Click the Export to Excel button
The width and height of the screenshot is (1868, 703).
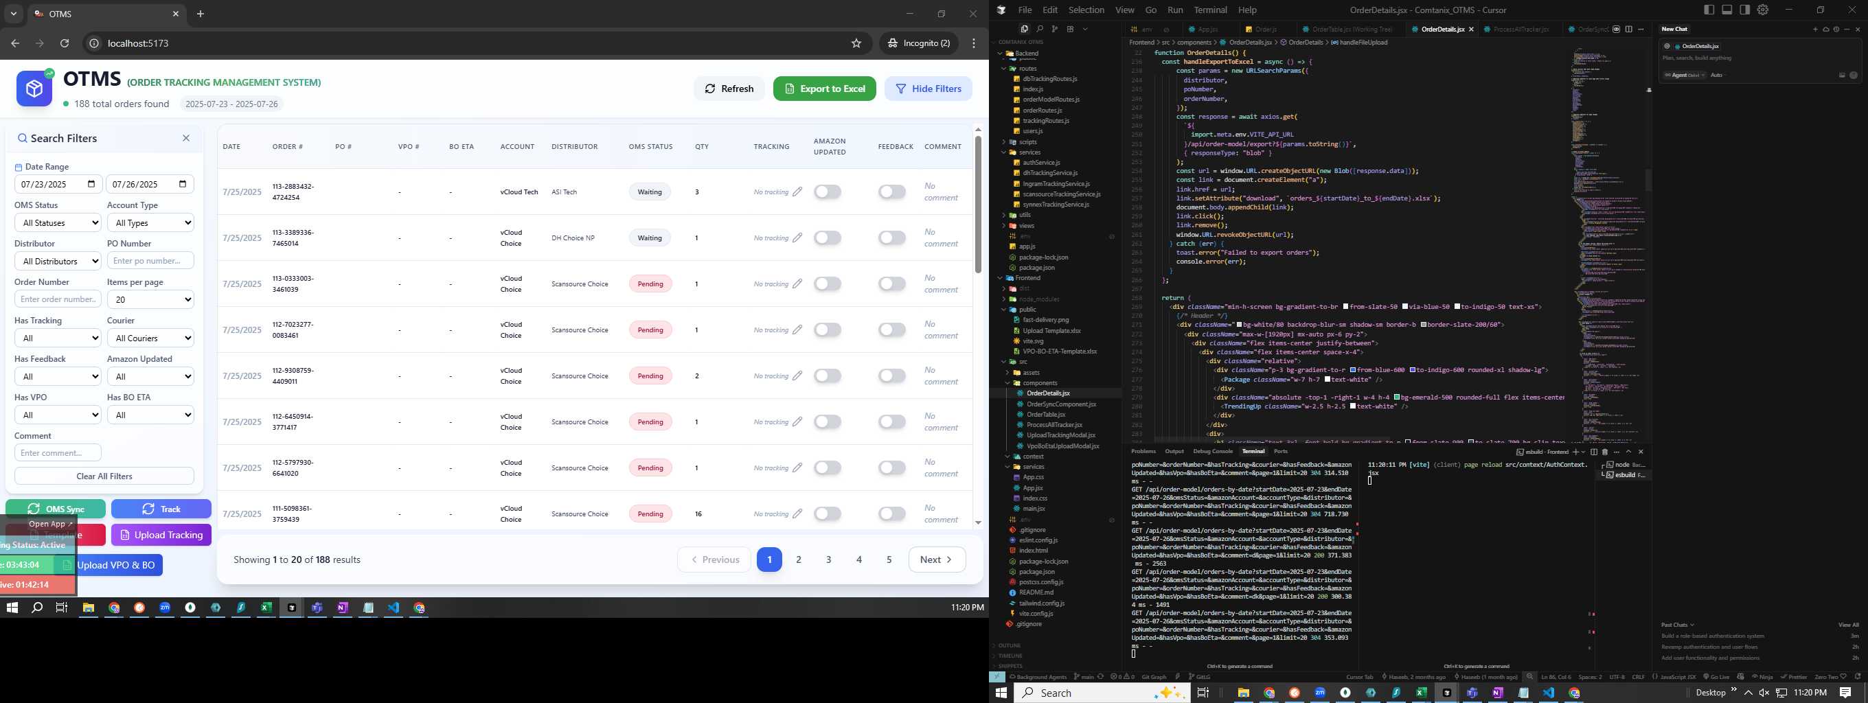(x=825, y=89)
